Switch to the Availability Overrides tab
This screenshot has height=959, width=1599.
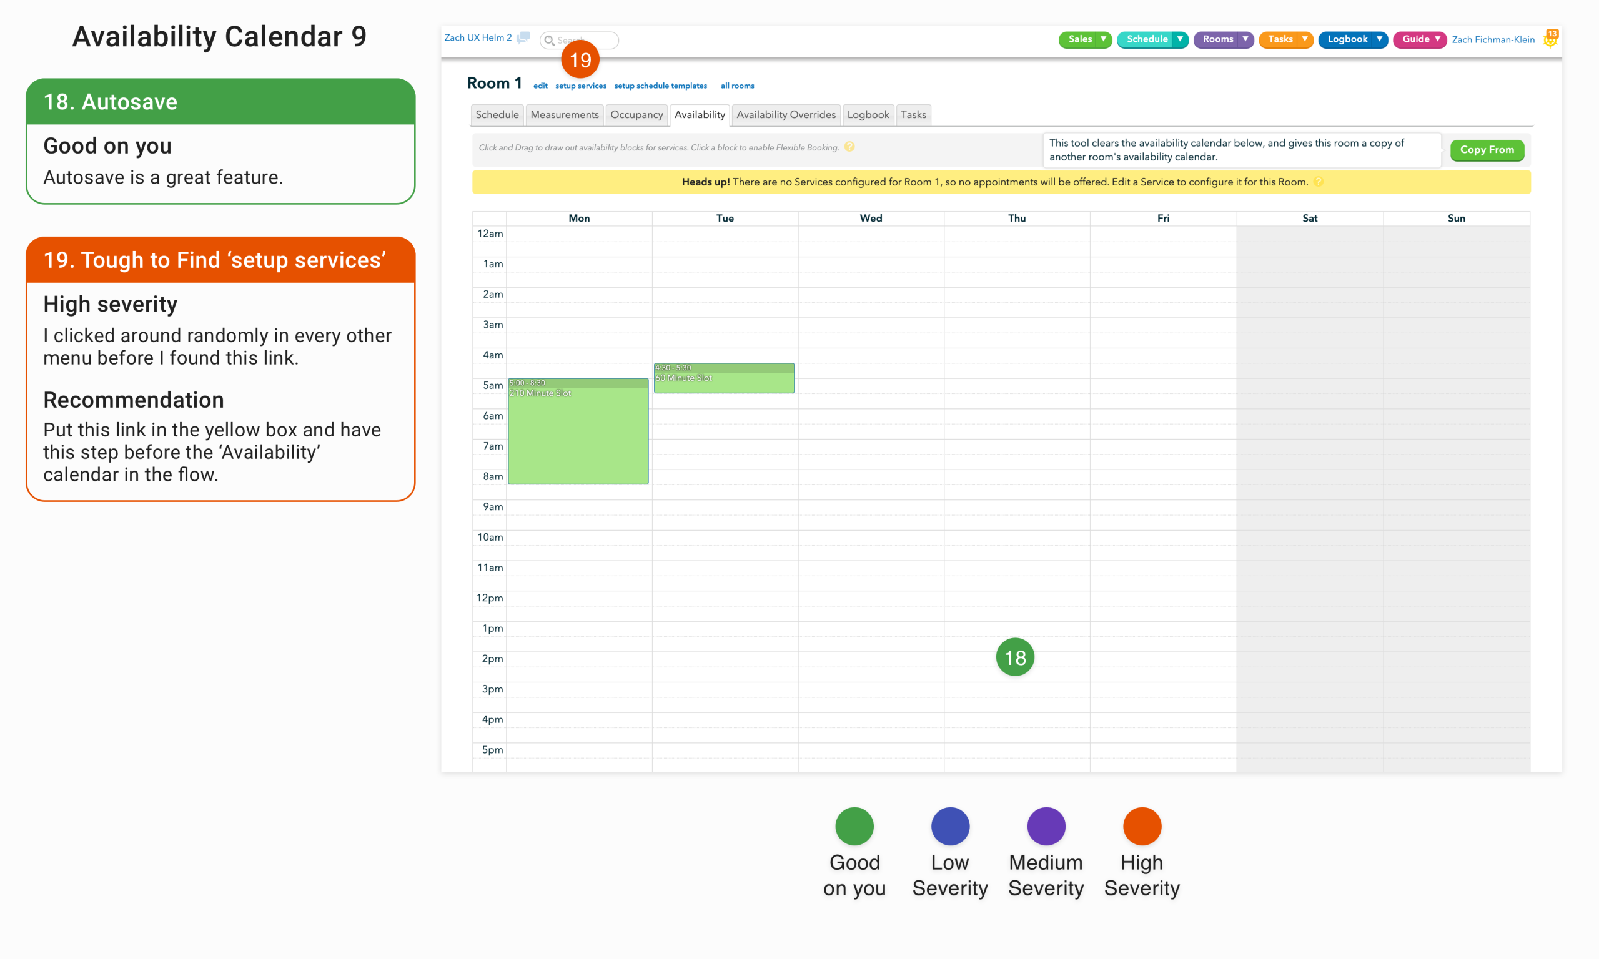785,115
